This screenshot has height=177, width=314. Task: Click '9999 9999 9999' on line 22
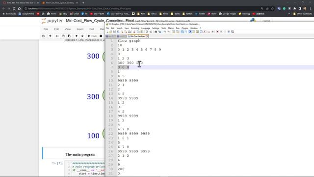133,133
